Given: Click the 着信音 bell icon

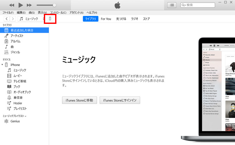Looking at the screenshot, I should pyautogui.click(x=9, y=98).
